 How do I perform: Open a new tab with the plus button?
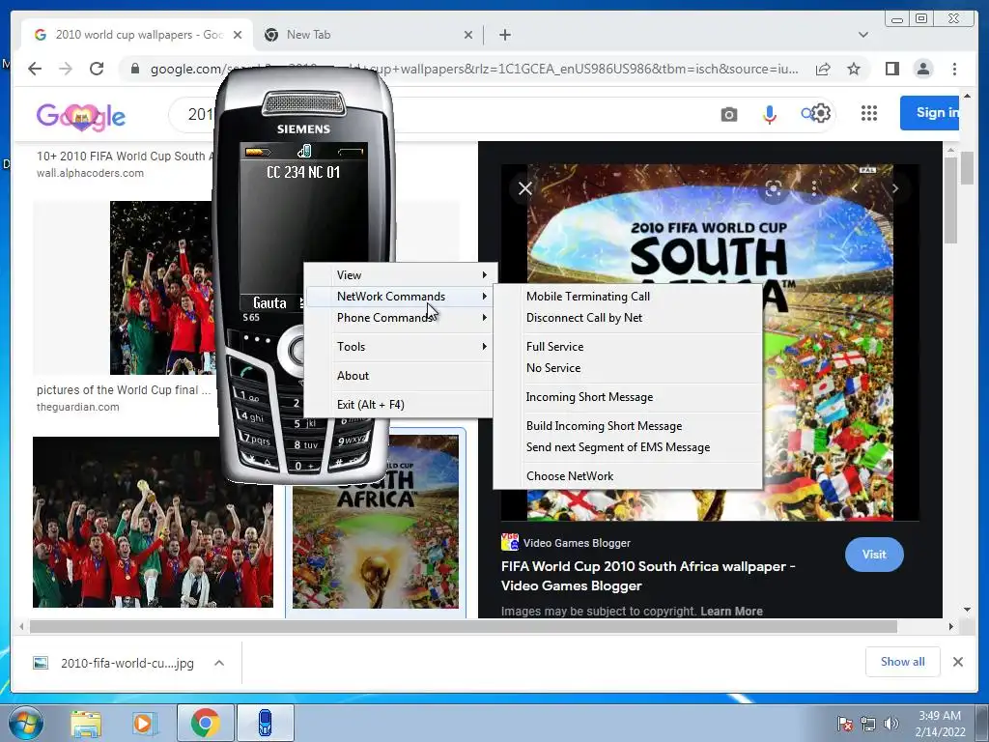click(x=504, y=35)
